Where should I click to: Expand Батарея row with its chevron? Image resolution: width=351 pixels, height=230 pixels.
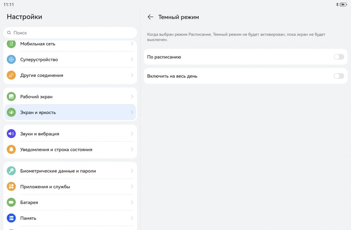pos(132,202)
